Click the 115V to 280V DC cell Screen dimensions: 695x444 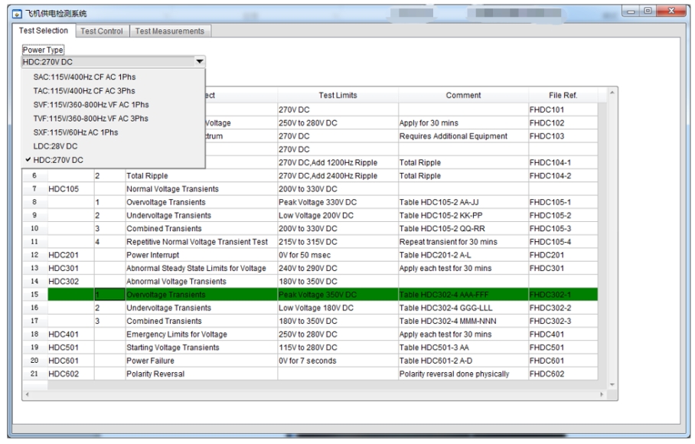[x=338, y=348]
